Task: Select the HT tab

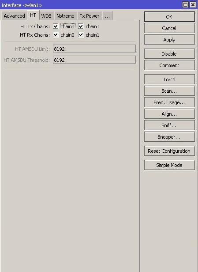Action: [33, 15]
